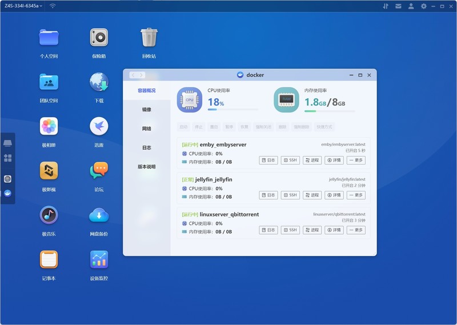Select the 网络 network tab
Viewport: 457px width, 325px height.
(147, 129)
